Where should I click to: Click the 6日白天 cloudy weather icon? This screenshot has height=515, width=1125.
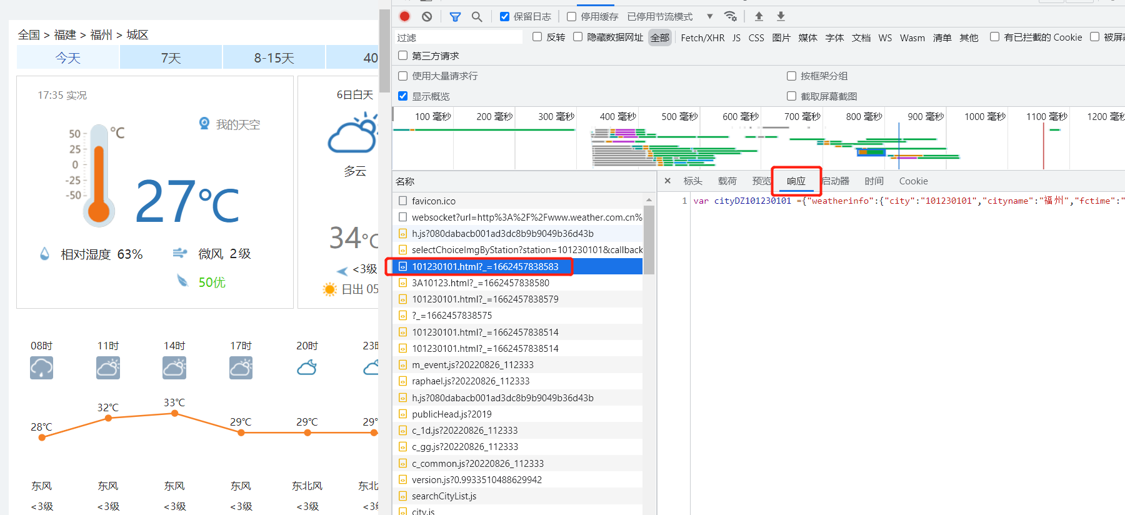353,134
